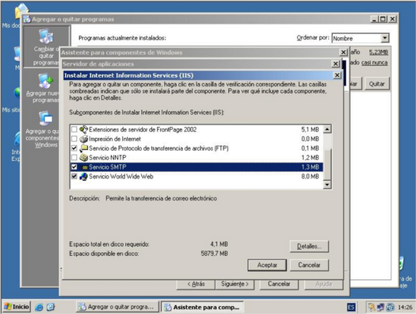Click the Agregar o quitar programas title icon
The image size is (416, 314).
pyautogui.click(x=27, y=19)
